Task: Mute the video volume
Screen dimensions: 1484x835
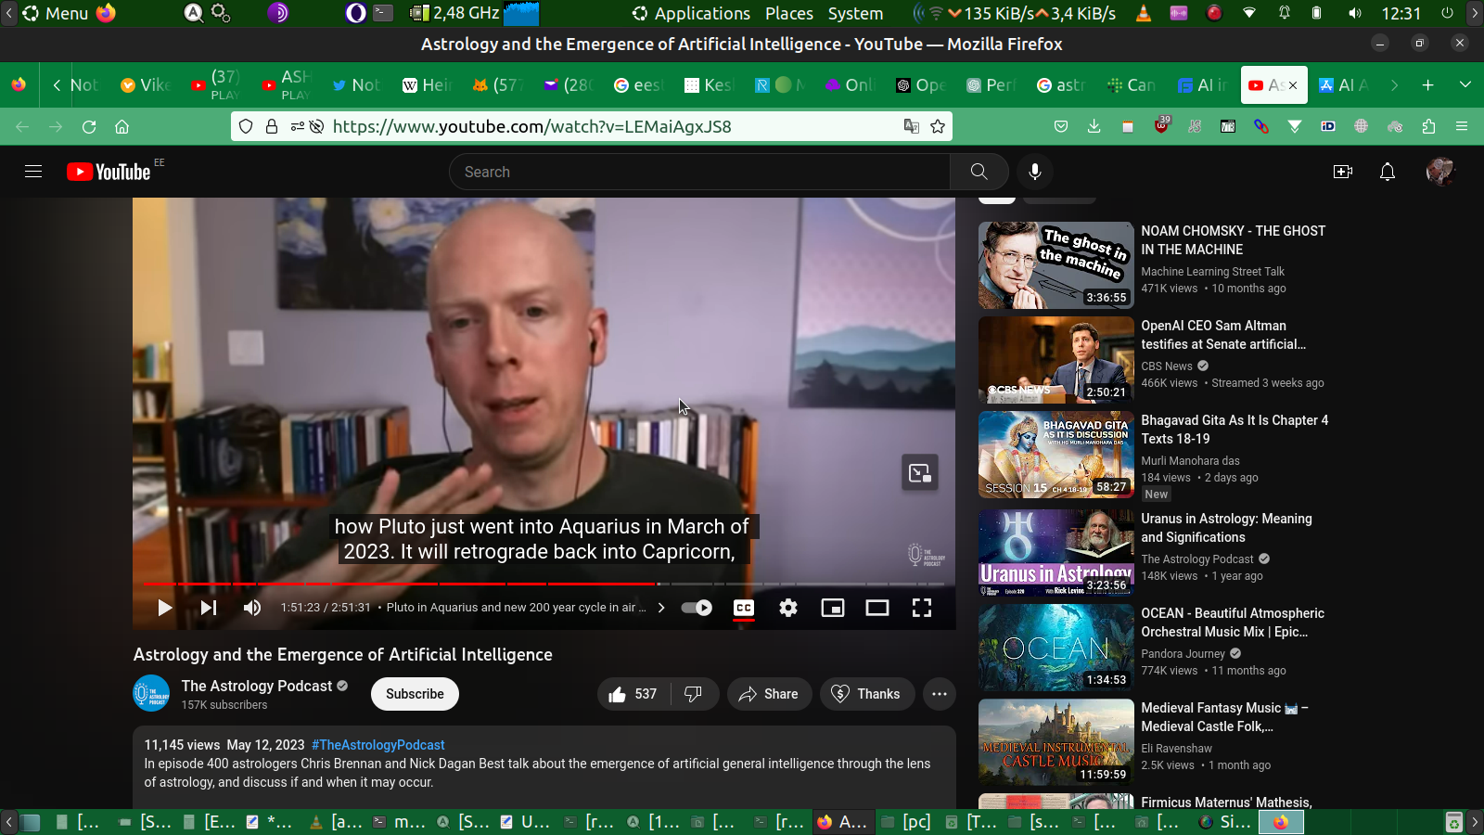Action: pyautogui.click(x=252, y=608)
